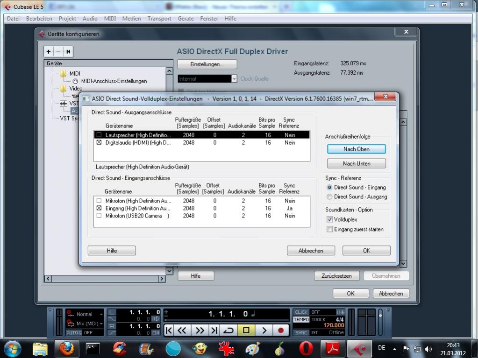The height and width of the screenshot is (358, 478).
Task: Toggle the CLICK metronome button
Action: point(301,312)
